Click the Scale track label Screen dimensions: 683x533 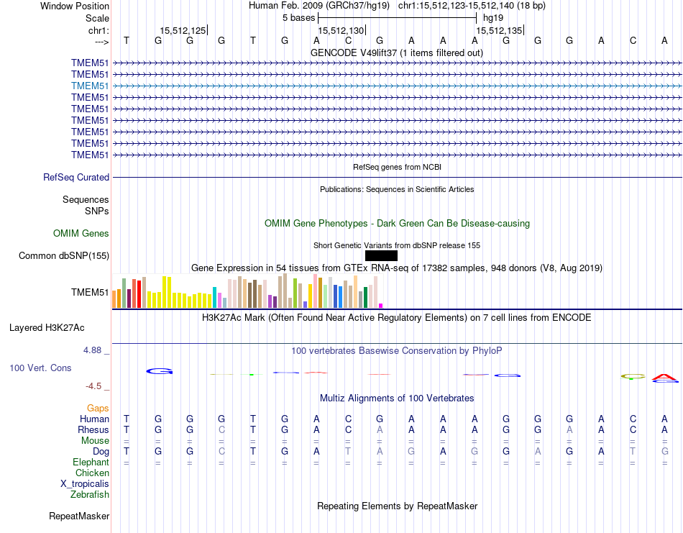click(x=97, y=18)
